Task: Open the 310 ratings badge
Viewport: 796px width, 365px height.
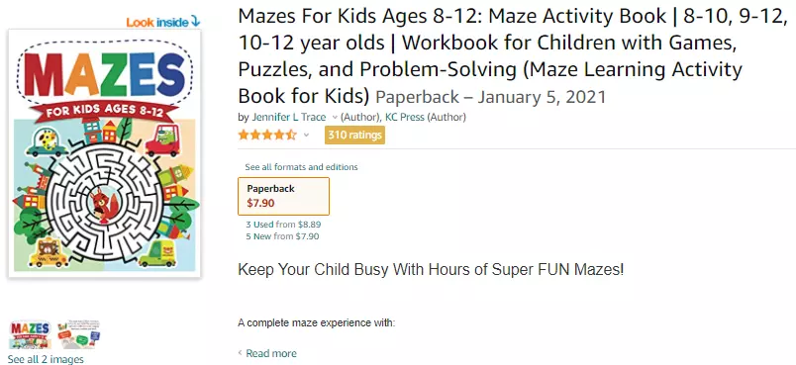Action: (x=354, y=135)
